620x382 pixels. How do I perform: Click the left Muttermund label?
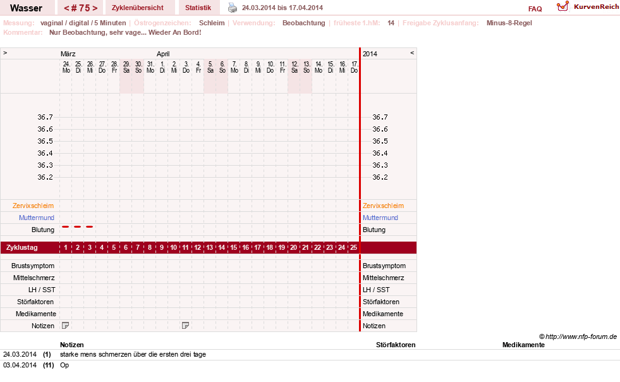(37, 218)
